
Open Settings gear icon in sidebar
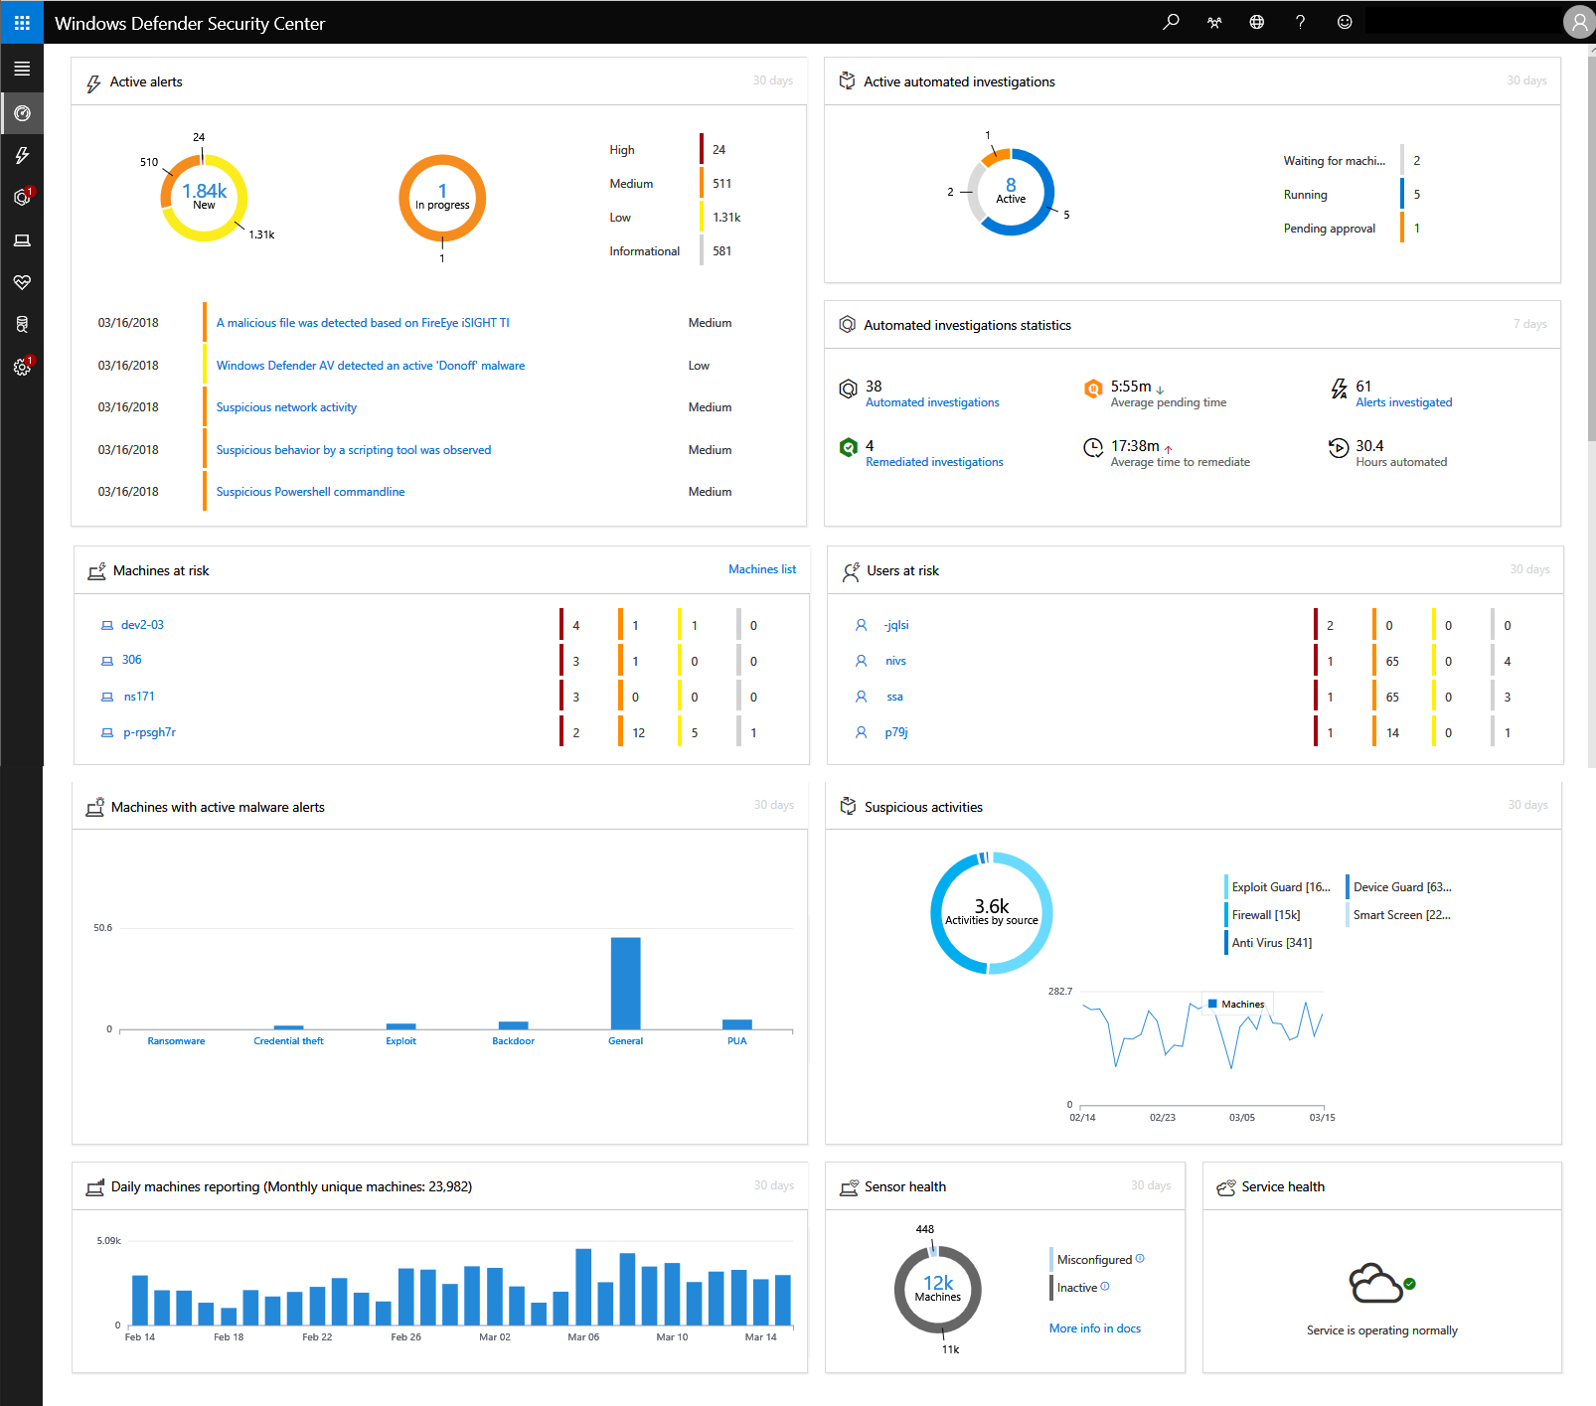[22, 367]
